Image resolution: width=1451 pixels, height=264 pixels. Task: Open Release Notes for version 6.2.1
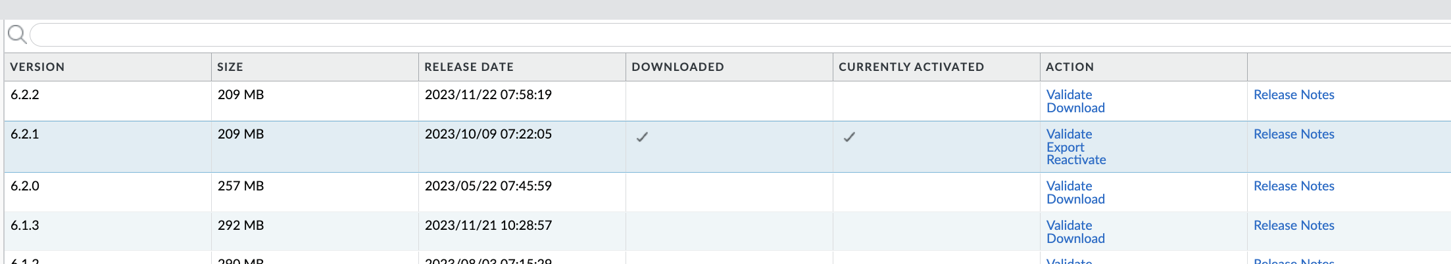point(1294,134)
